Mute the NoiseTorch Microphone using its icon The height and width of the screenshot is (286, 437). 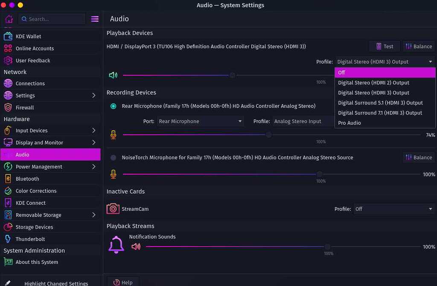coord(113,174)
